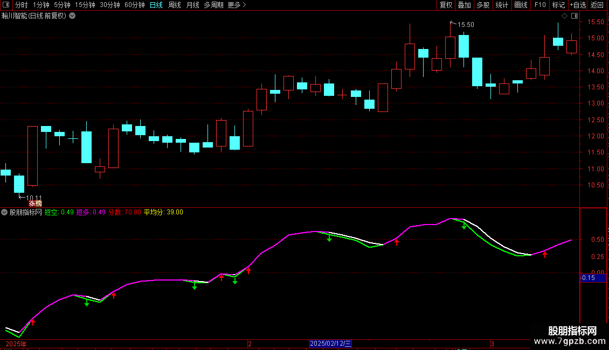
Task: Click the 涨榜 tag under the candle
Action: point(35,204)
